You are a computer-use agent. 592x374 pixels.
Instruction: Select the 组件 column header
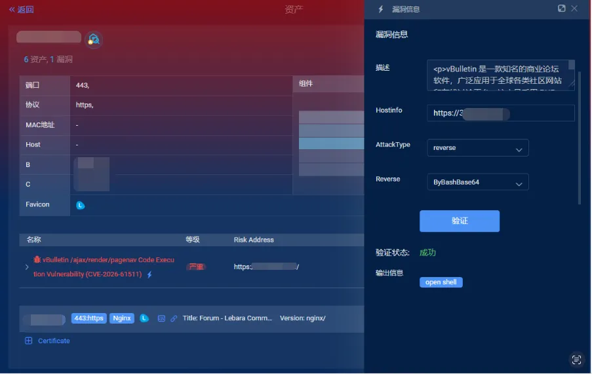tap(306, 84)
